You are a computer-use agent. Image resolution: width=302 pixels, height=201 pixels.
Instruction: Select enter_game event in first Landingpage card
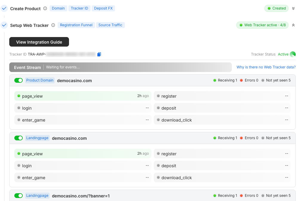[83, 177]
